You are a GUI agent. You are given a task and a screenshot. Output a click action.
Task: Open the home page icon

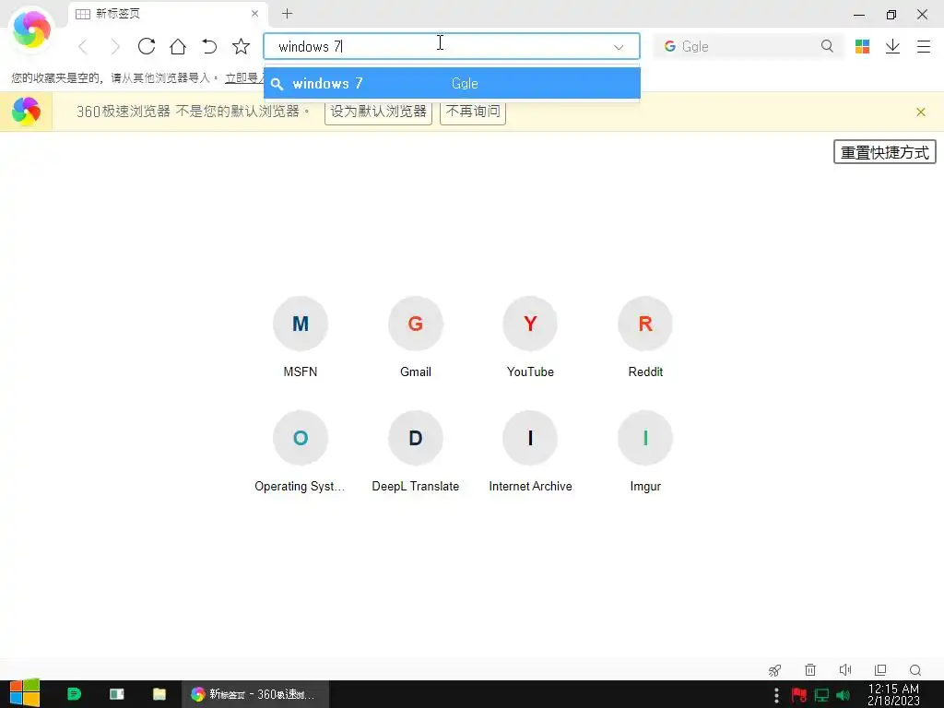[178, 46]
